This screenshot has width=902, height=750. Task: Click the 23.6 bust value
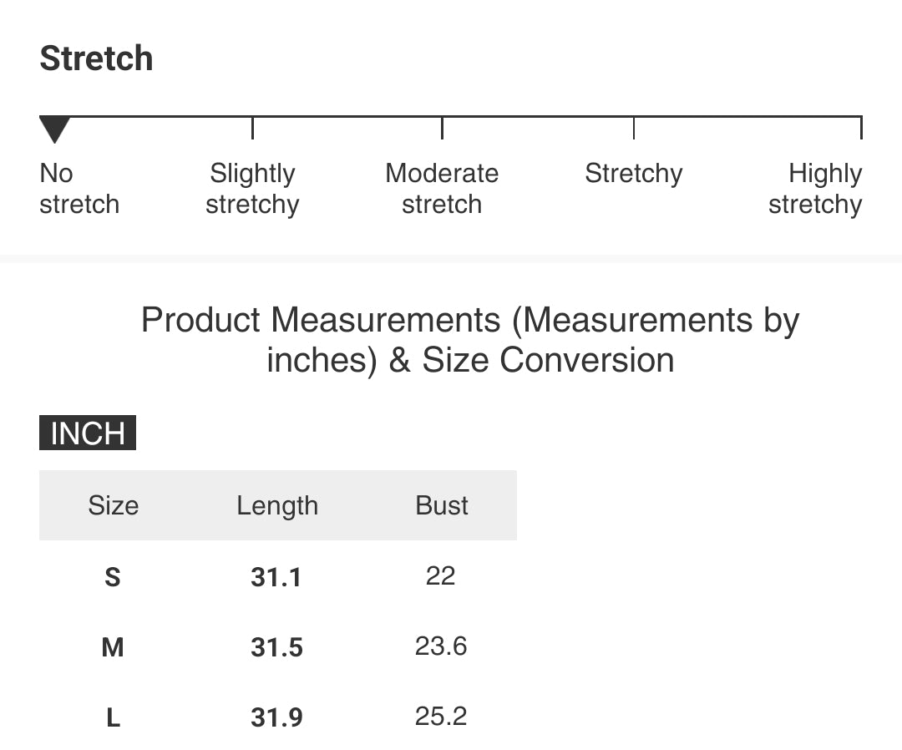441,646
